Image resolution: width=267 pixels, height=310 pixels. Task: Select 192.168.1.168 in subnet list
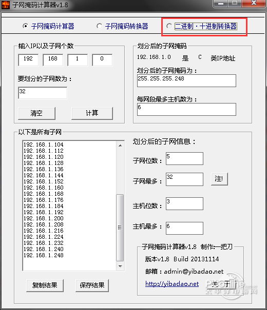pos(43,194)
